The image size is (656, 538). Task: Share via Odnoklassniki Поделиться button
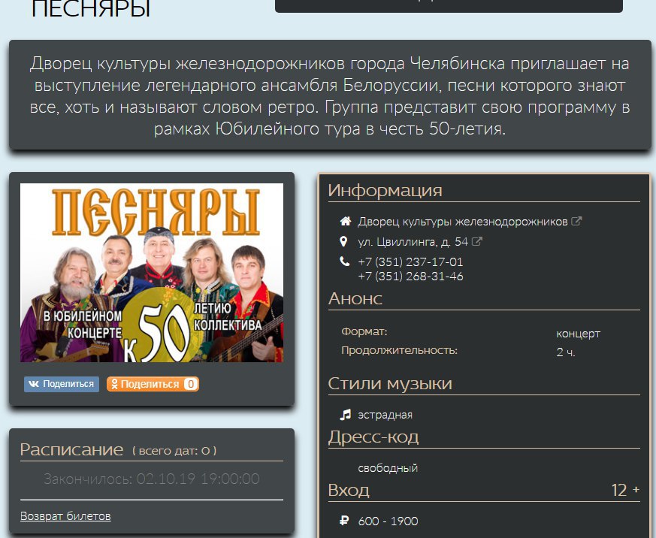(x=153, y=384)
